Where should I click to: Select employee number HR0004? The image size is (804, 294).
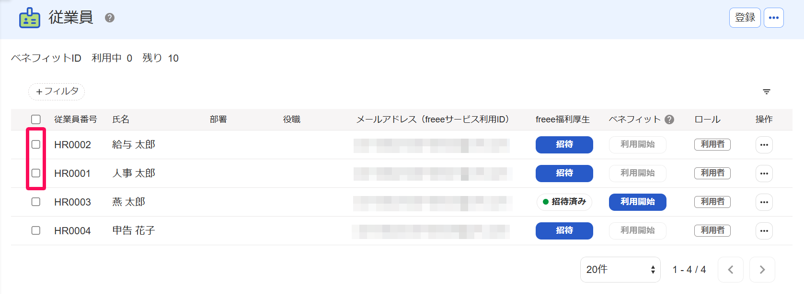coord(72,231)
